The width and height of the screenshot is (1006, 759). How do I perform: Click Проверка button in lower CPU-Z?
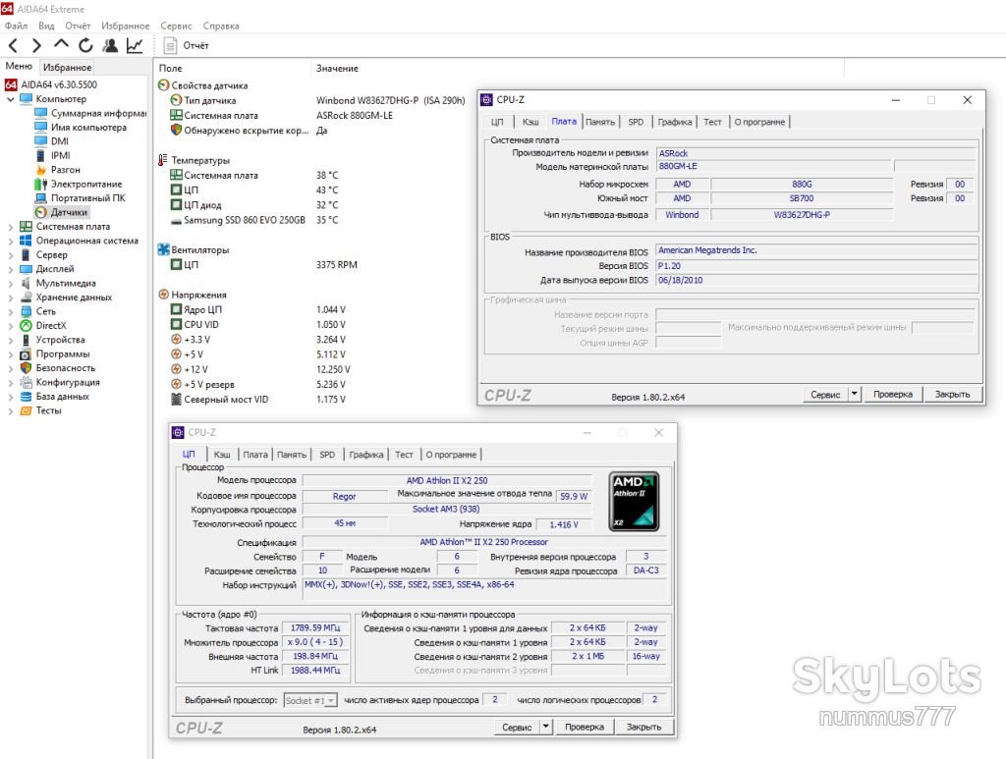coord(584,727)
